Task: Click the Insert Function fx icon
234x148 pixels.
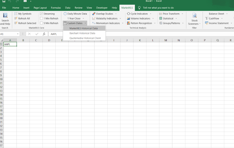Action: (44, 34)
